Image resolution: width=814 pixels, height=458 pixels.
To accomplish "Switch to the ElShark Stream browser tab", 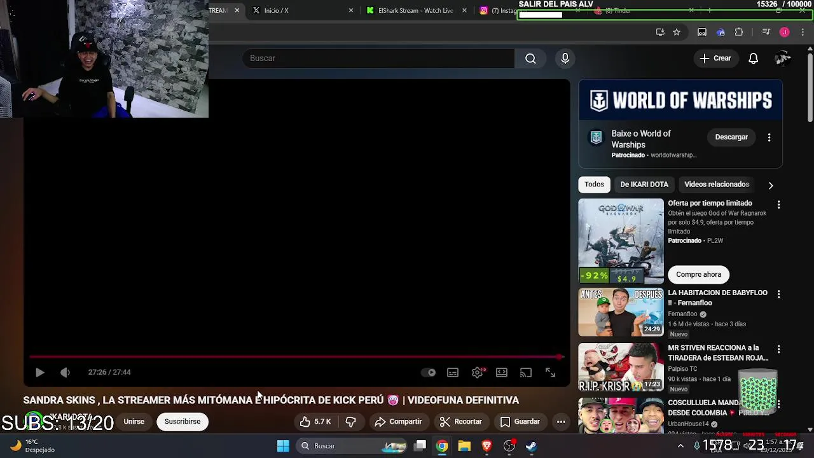I will [413, 11].
